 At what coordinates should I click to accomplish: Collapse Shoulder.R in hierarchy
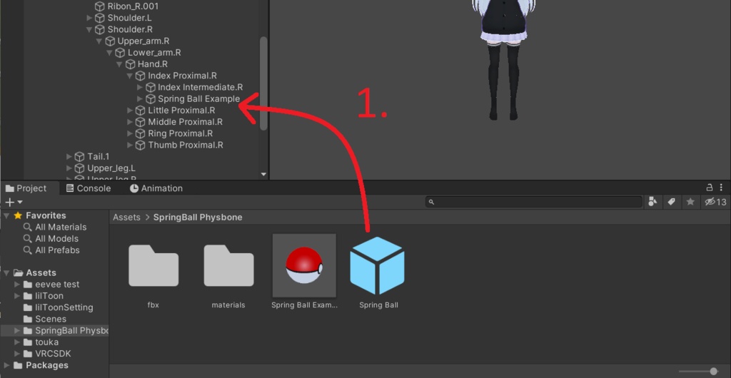point(89,30)
